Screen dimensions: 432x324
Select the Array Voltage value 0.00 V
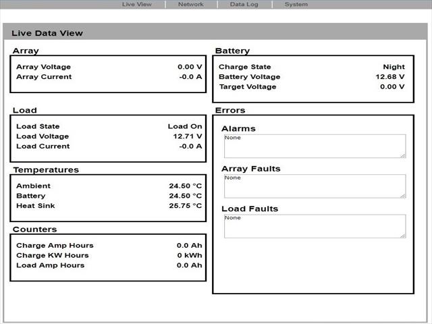click(190, 67)
